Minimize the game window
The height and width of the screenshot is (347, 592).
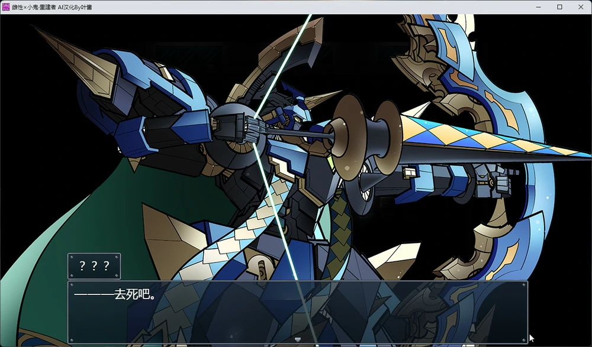pos(539,7)
